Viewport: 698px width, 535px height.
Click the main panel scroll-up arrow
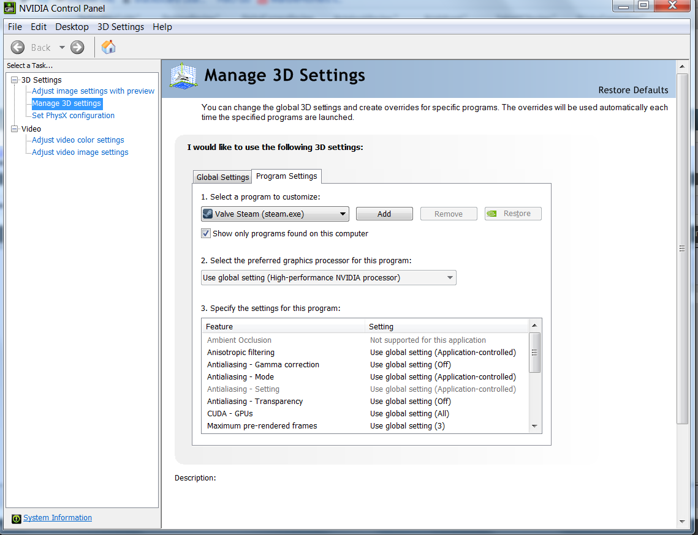682,66
